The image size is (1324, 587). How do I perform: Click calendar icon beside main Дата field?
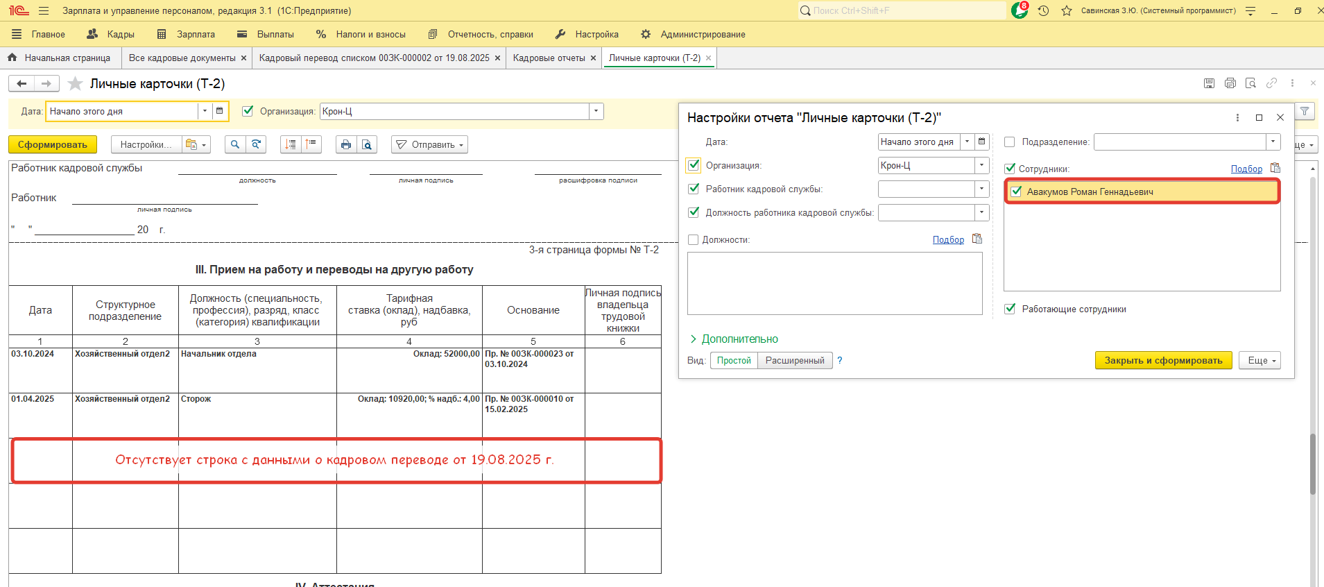pyautogui.click(x=220, y=111)
